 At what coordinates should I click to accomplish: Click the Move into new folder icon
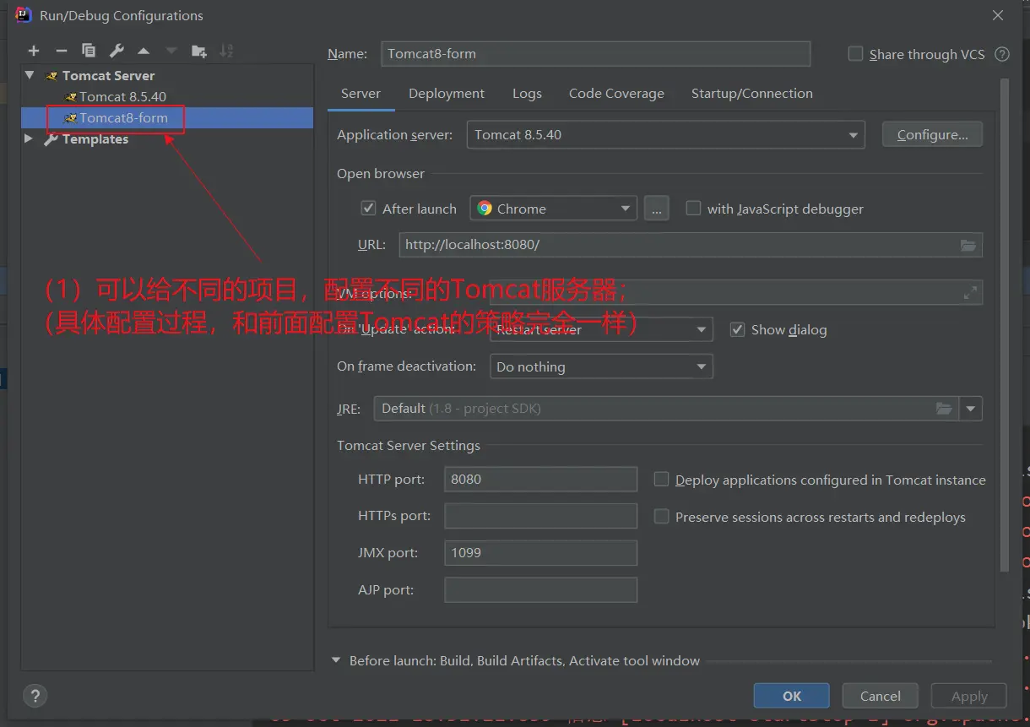click(198, 52)
